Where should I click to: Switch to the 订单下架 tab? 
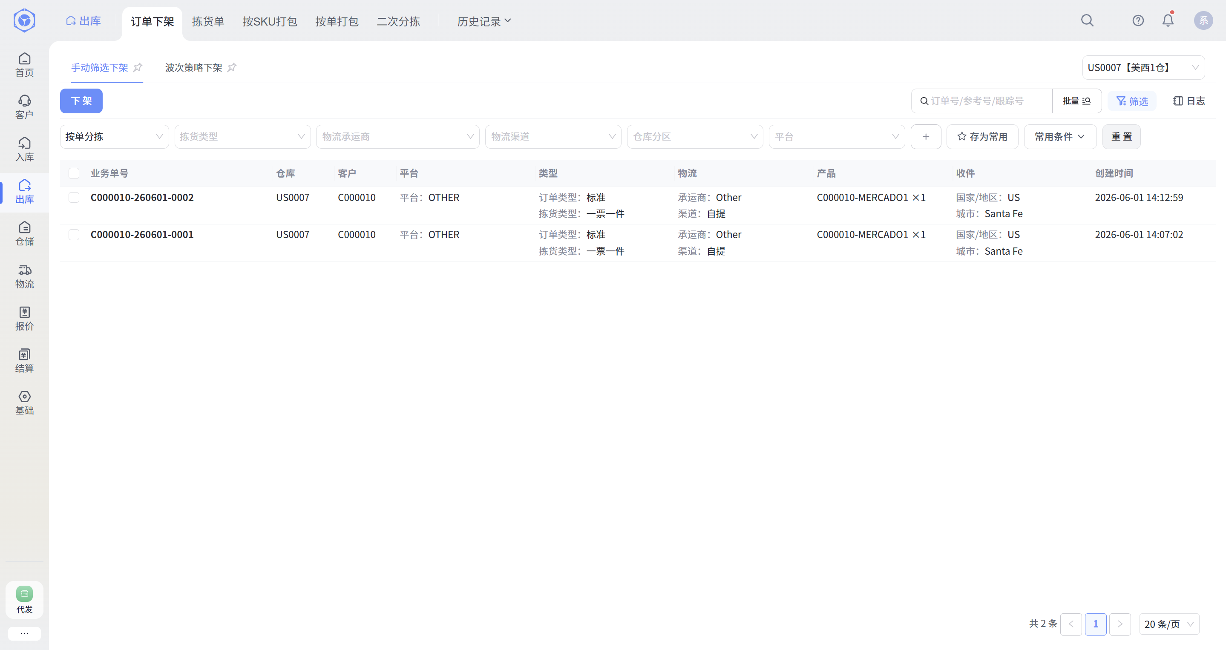[153, 21]
